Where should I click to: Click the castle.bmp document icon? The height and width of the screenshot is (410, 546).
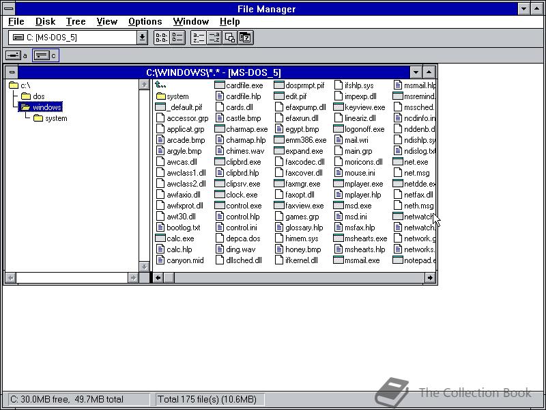(219, 118)
